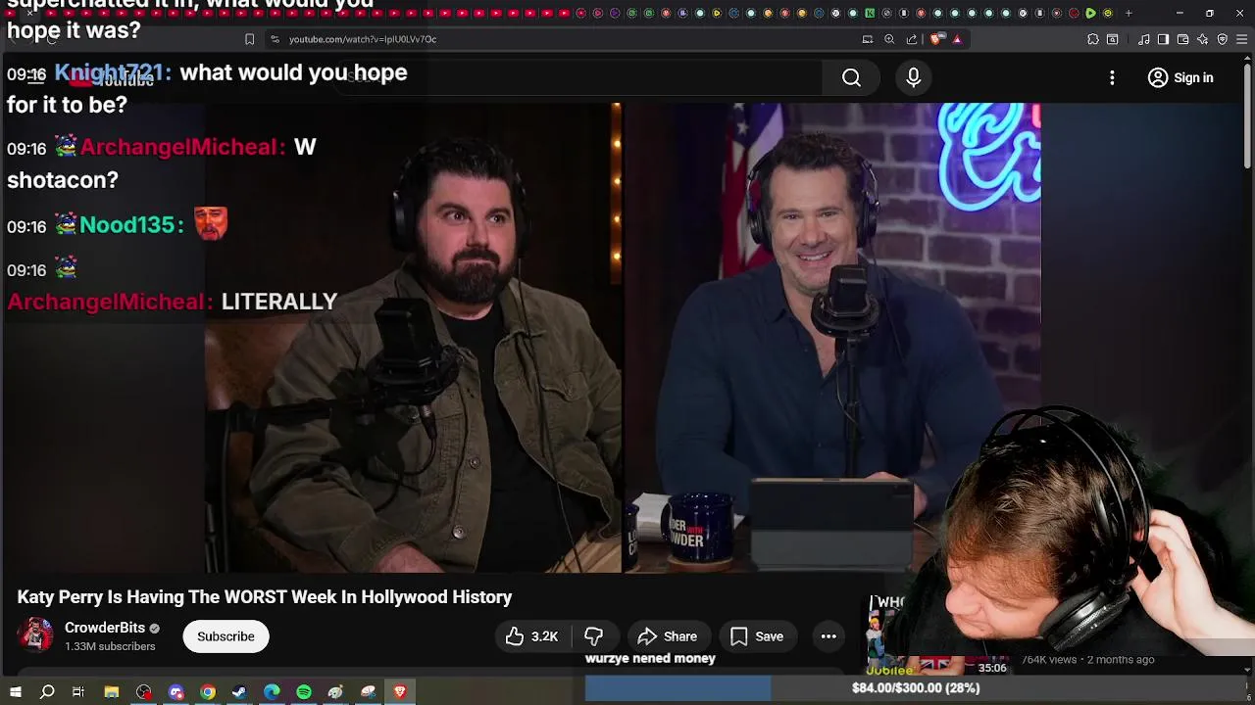Click the CrowderBits channel avatar
This screenshot has height=705, width=1255.
click(x=36, y=635)
